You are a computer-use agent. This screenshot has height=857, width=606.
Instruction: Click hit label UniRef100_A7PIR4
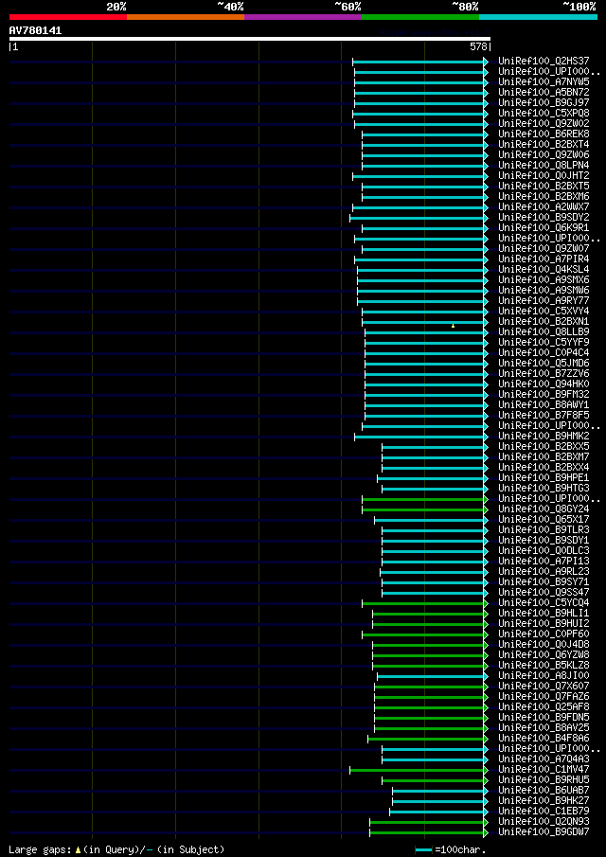(x=544, y=259)
